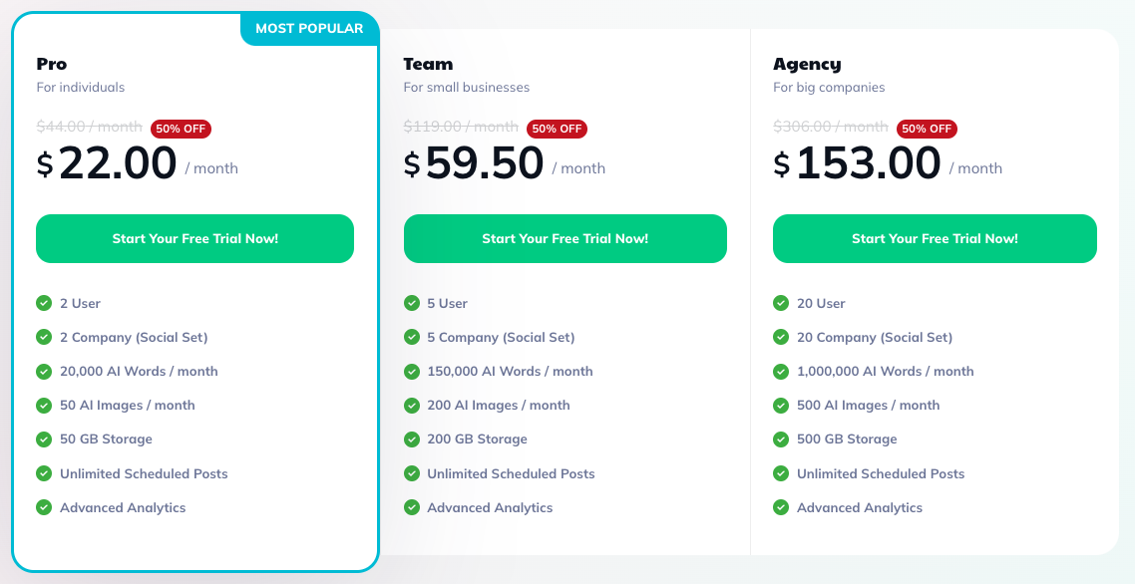Viewport: 1135px width, 584px height.
Task: Click the checkmark beside Pro's 2 User feature
Action: (43, 303)
